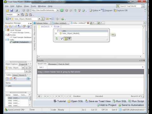152x114 pixels.
Task: Switch to the Views tab in Object Explorer
Action: (x=15, y=75)
